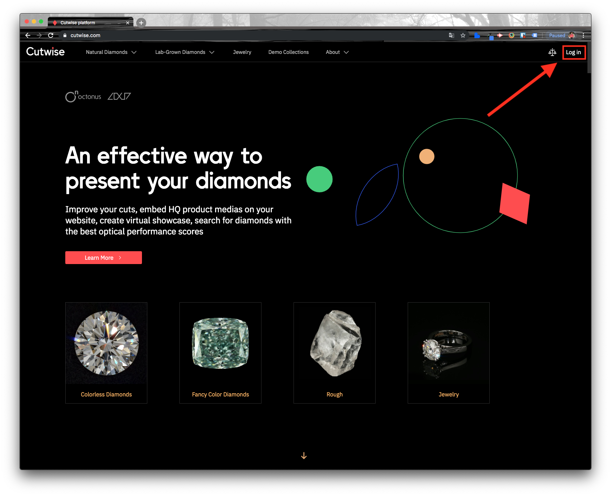Go back with the browser back arrow

(x=28, y=35)
